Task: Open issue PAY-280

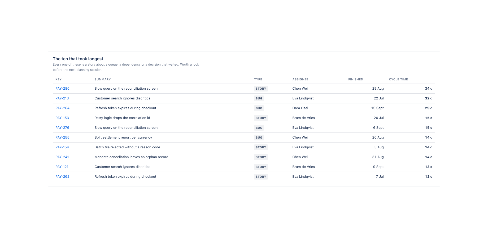Action: coord(62,89)
